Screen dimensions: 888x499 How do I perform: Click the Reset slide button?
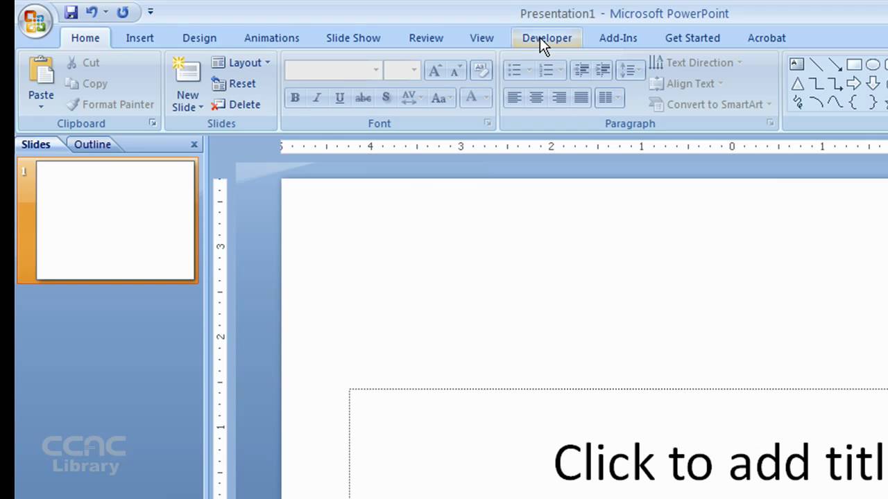click(234, 83)
